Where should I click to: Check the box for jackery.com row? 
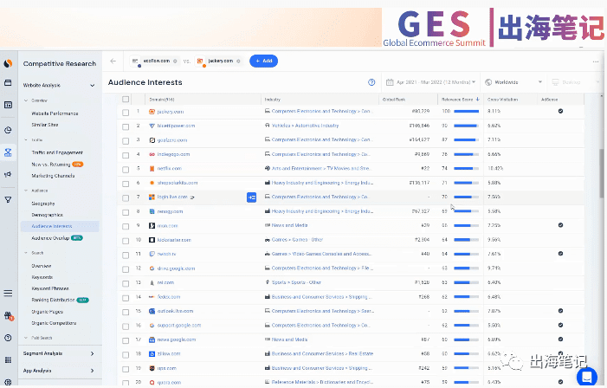point(126,113)
